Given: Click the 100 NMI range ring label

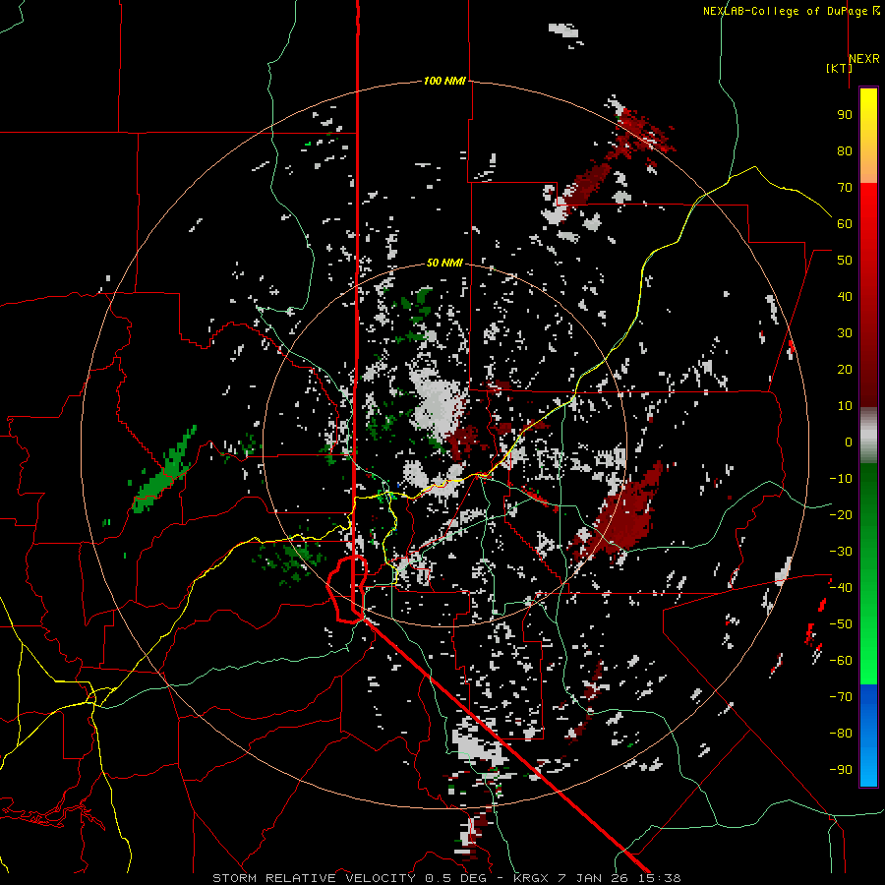Looking at the screenshot, I should [x=444, y=82].
